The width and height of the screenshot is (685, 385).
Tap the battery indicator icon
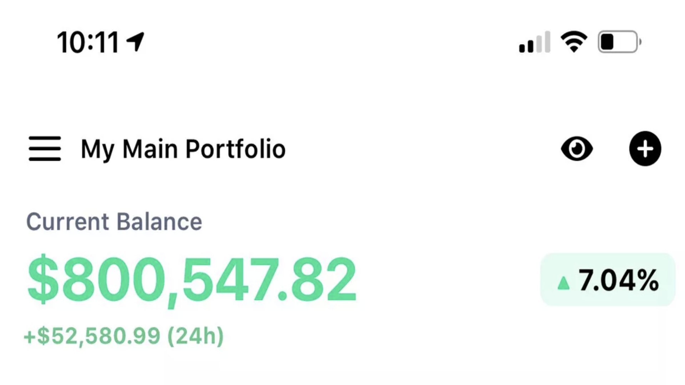click(x=620, y=42)
